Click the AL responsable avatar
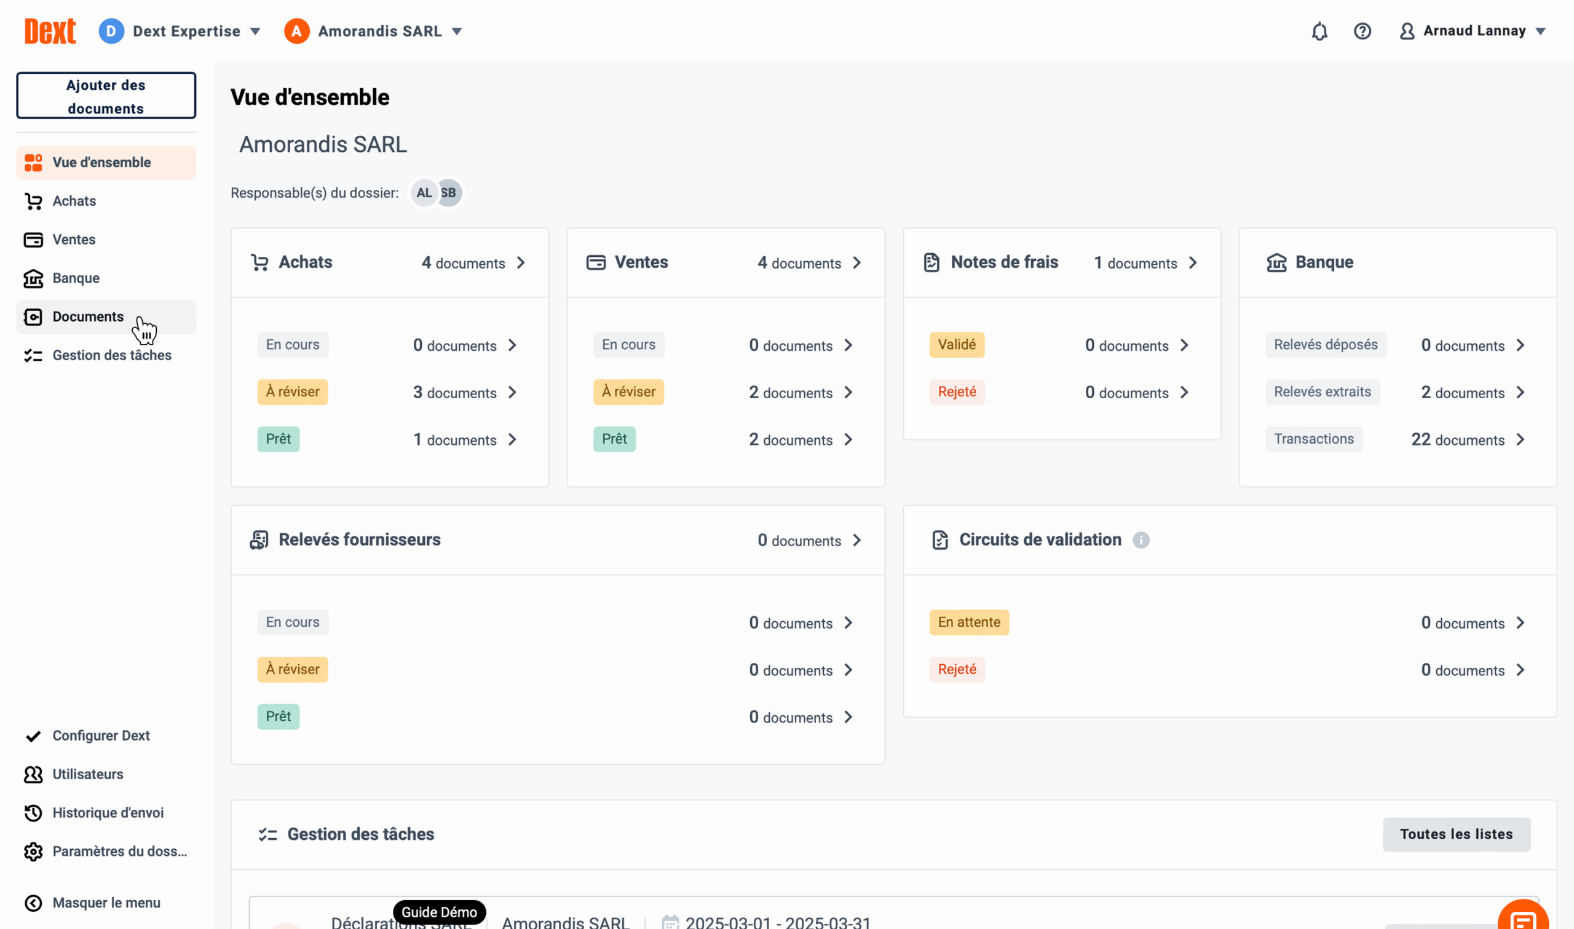Viewport: 1574px width, 929px height. tap(424, 193)
